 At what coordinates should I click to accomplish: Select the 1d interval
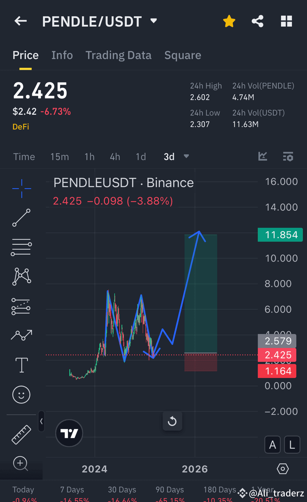[x=141, y=157]
